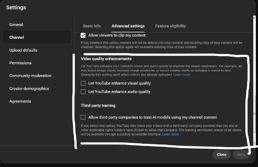
Task: Click the Save button
Action: (241, 155)
